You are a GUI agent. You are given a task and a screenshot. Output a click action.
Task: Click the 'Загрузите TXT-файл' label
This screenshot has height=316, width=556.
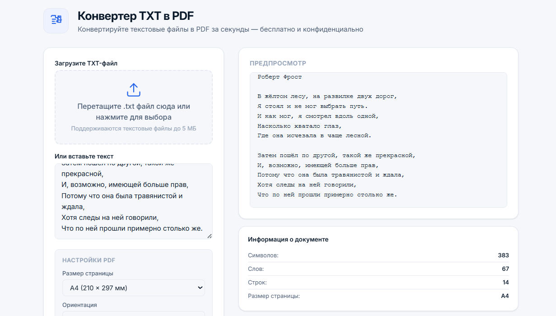point(86,64)
